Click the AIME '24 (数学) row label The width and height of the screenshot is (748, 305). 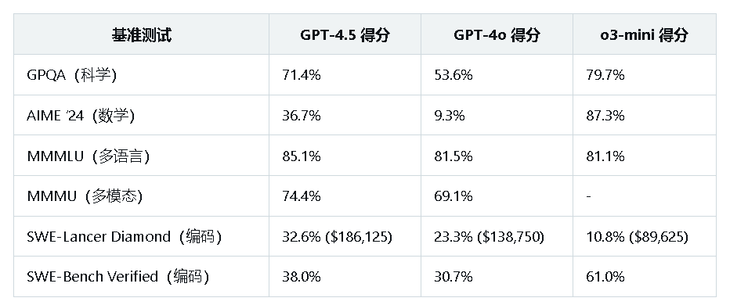tap(81, 116)
